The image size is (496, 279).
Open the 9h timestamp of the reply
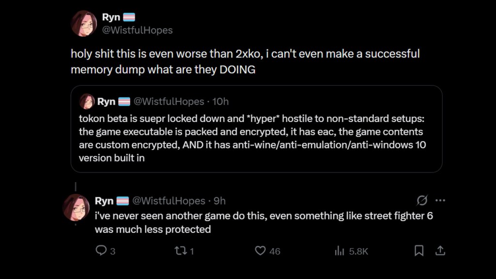tap(219, 201)
